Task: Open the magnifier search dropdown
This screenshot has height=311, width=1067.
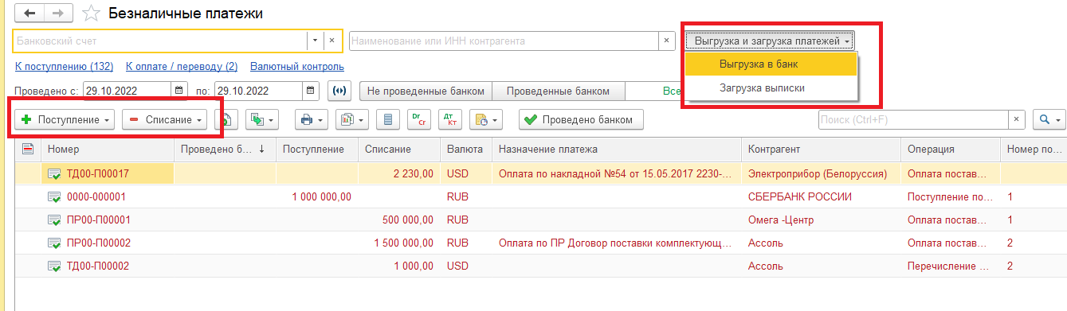Action: (1049, 119)
